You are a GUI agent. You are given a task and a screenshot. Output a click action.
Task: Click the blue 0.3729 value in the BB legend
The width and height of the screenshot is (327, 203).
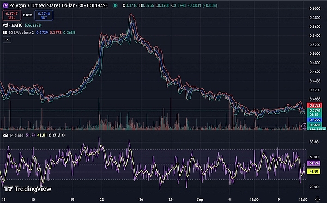(x=42, y=33)
